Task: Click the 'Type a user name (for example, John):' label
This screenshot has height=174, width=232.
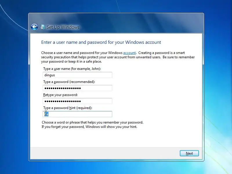Action: pos(72,69)
